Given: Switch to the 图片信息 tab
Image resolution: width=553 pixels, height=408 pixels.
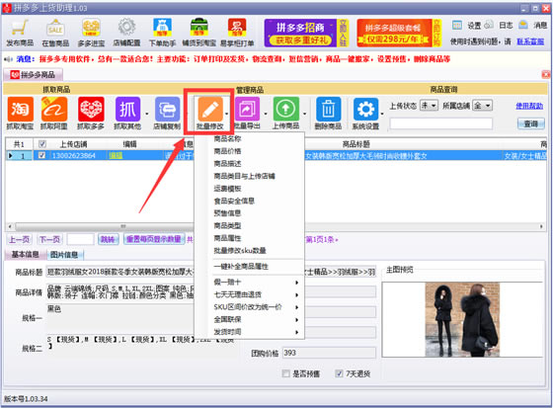Looking at the screenshot, I should tap(64, 254).
